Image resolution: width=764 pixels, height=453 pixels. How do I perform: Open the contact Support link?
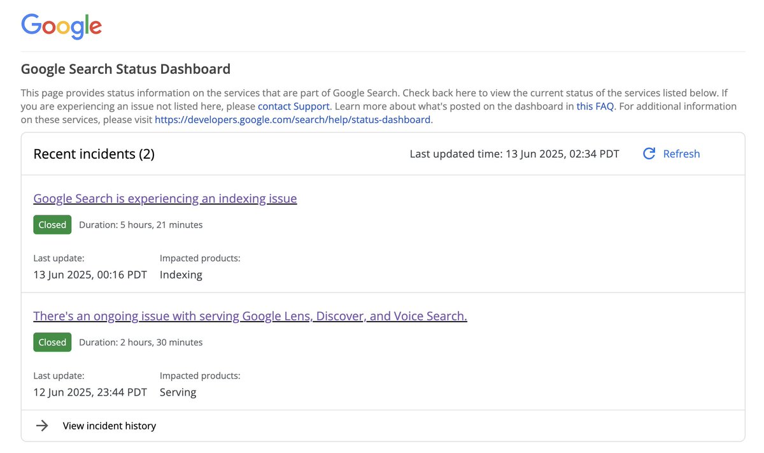(294, 106)
